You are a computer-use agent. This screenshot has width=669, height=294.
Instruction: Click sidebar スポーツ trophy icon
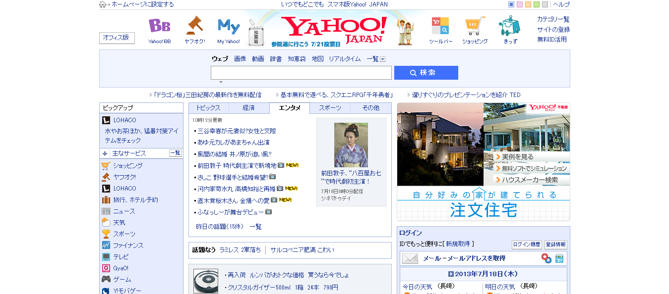point(106,234)
